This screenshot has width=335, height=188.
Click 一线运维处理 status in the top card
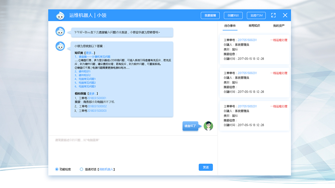pyautogui.click(x=279, y=40)
